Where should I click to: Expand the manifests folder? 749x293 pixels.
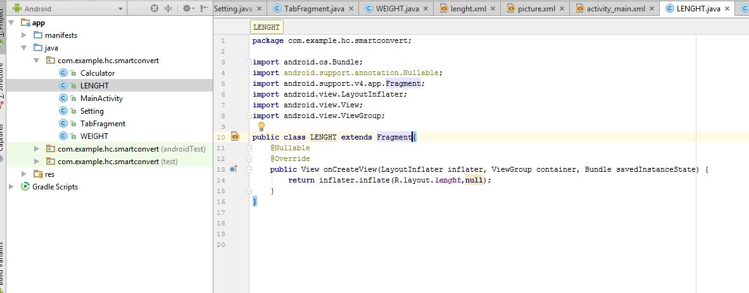(x=24, y=35)
